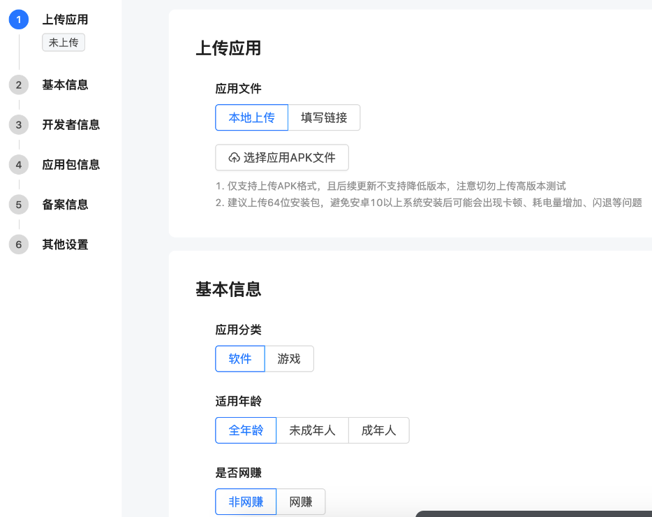Click the 未上传 status badge
The width and height of the screenshot is (652, 517).
point(63,43)
